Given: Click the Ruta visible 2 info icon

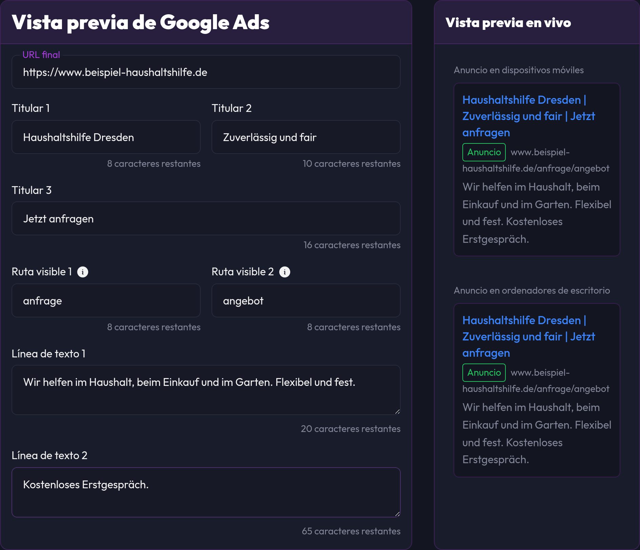Looking at the screenshot, I should point(285,272).
